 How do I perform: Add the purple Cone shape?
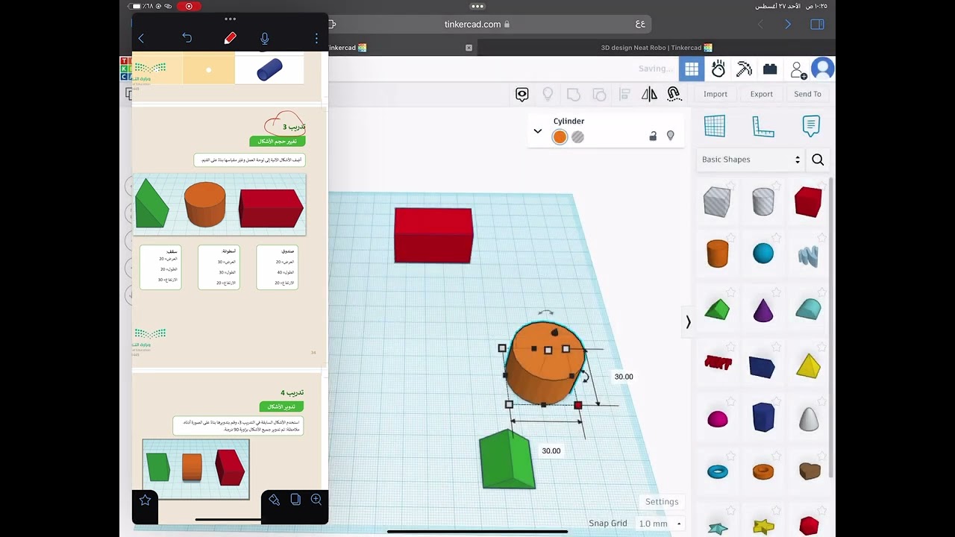point(763,309)
